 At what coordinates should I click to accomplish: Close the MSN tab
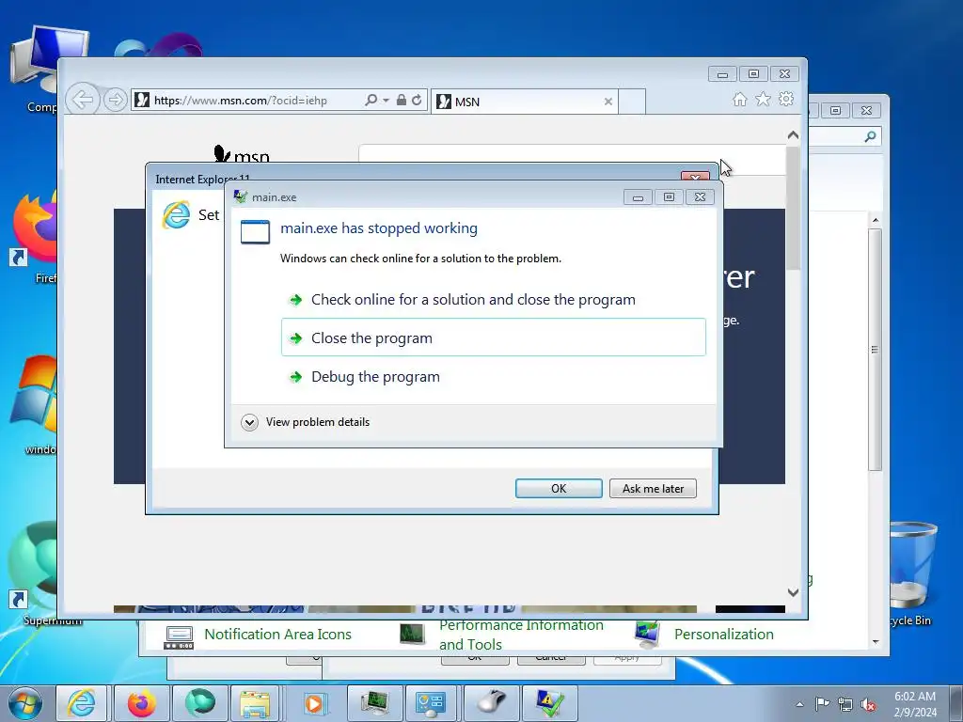(x=608, y=102)
